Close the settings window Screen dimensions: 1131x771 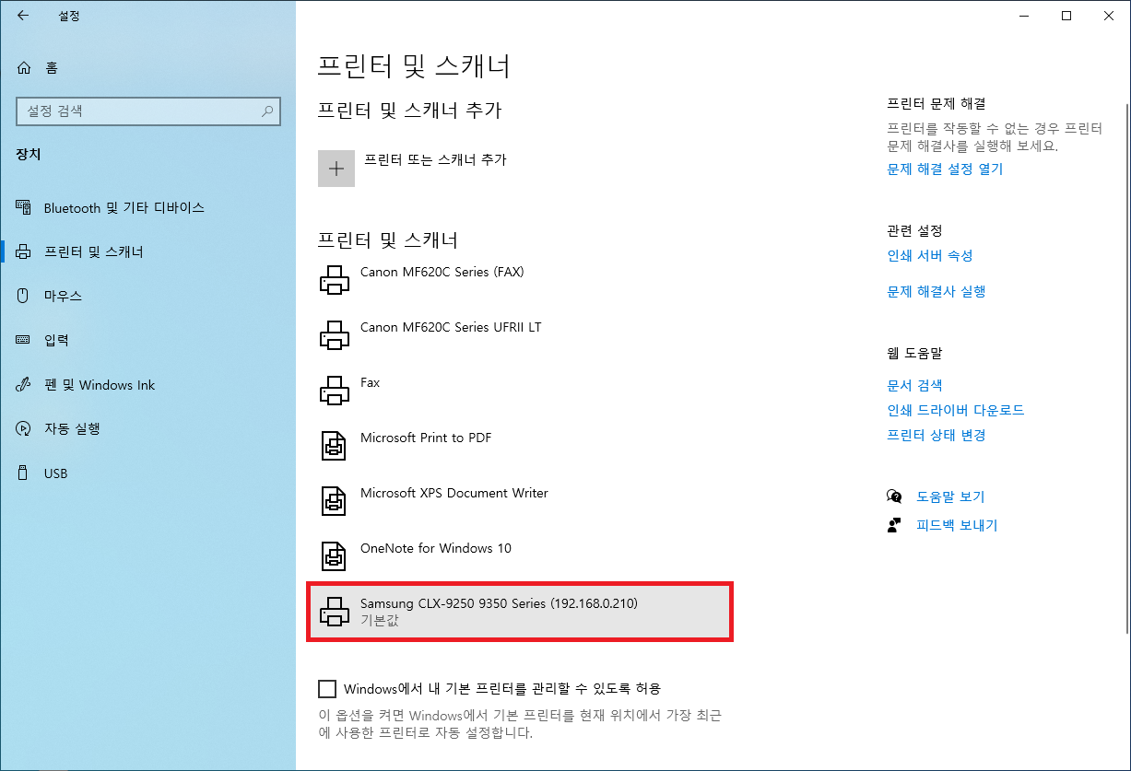pos(1109,16)
